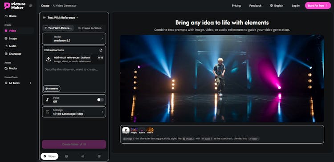Select the Text With Reference tab

pos(58,28)
